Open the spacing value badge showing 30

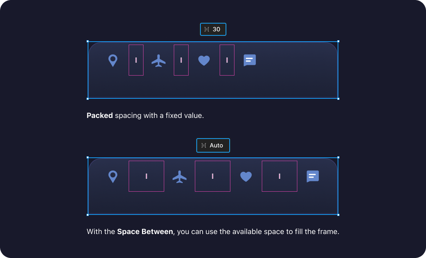[x=213, y=29]
